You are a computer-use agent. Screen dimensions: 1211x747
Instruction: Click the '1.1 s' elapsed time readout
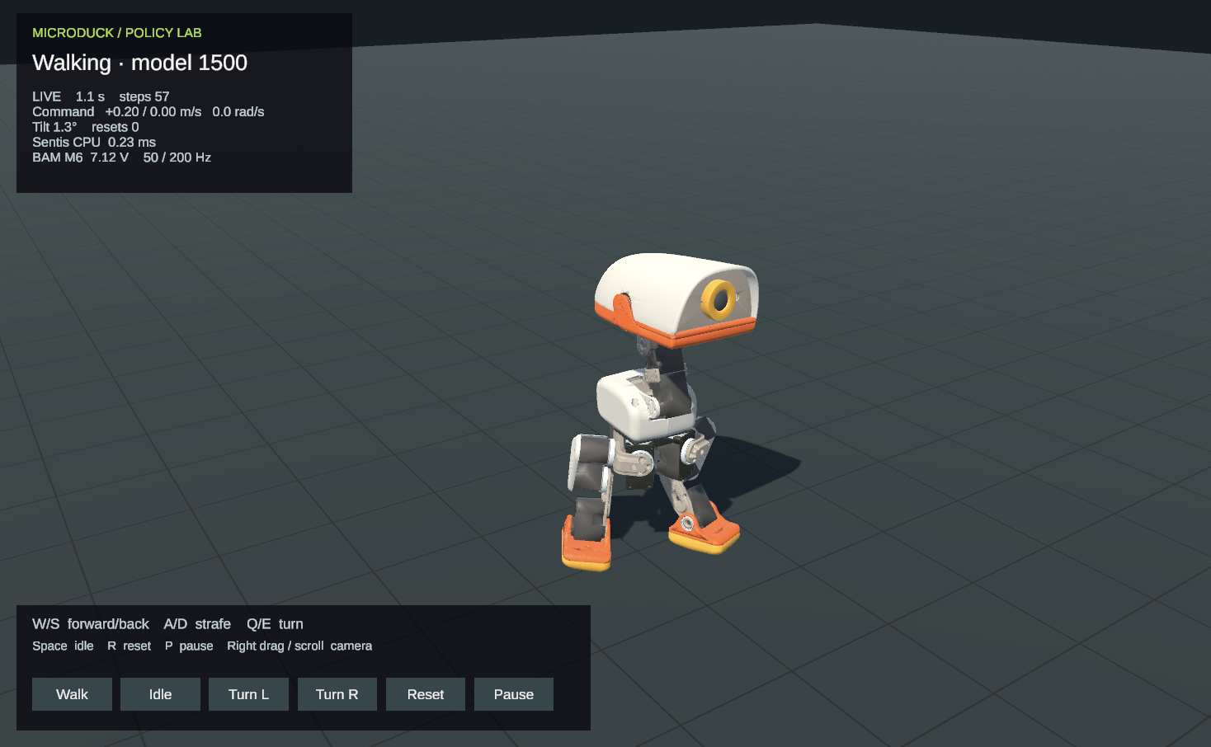pyautogui.click(x=90, y=96)
